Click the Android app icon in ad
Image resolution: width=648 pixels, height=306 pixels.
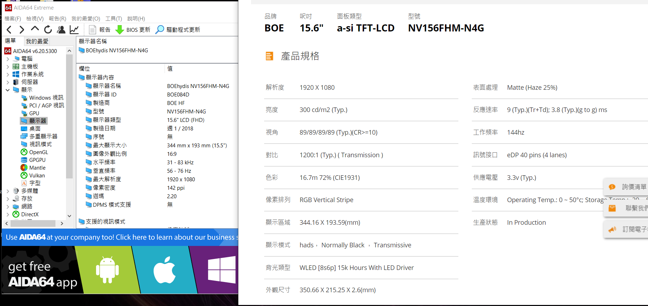coord(107,270)
